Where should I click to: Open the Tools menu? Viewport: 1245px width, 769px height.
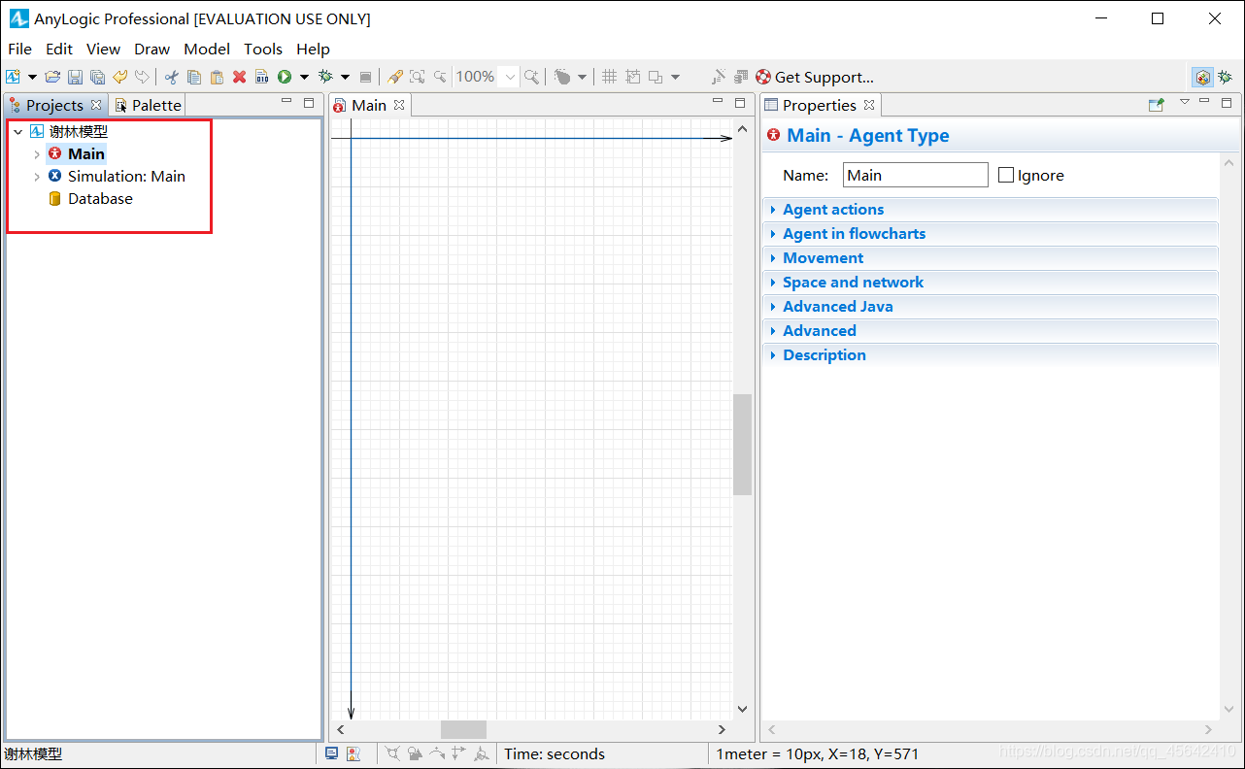coord(263,49)
